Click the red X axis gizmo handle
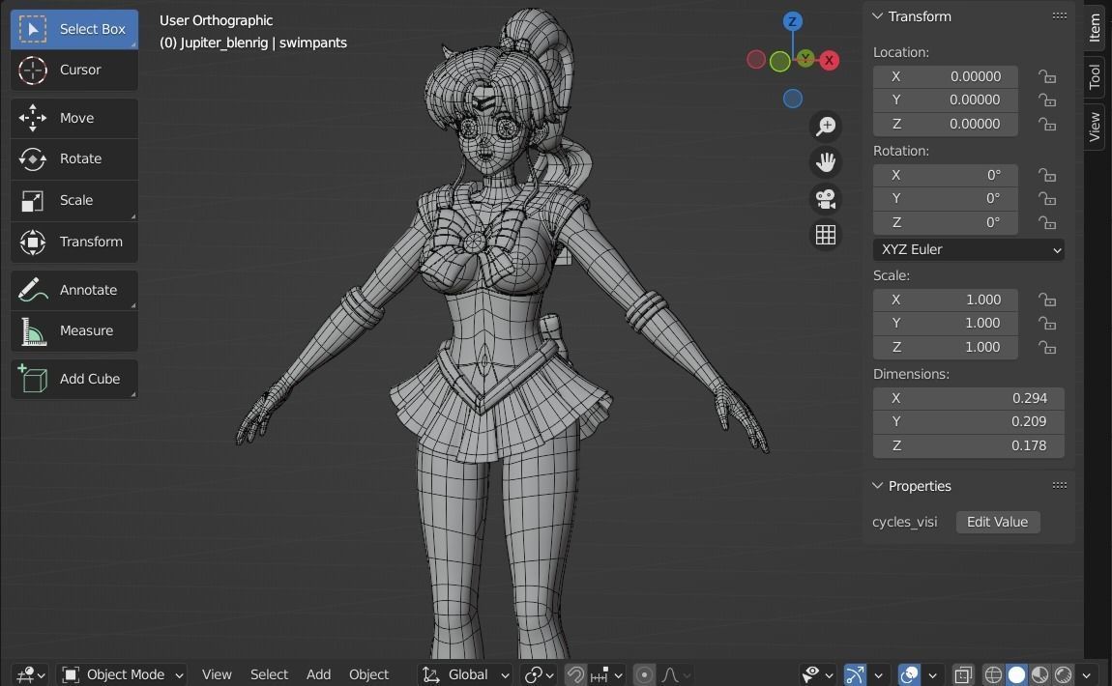The width and height of the screenshot is (1112, 686). 829,60
